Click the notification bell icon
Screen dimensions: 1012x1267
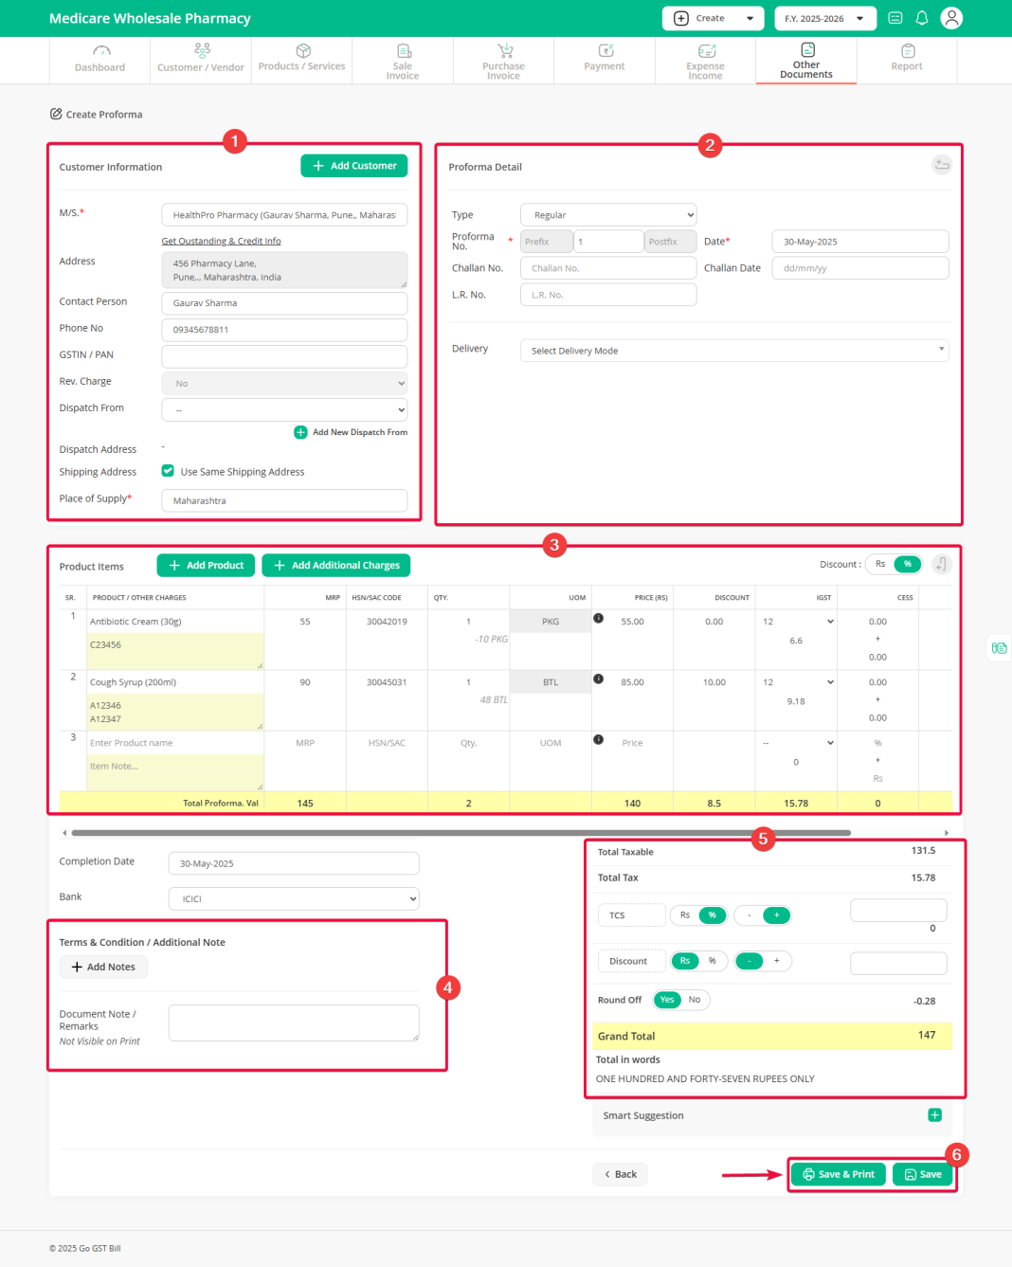pyautogui.click(x=921, y=18)
